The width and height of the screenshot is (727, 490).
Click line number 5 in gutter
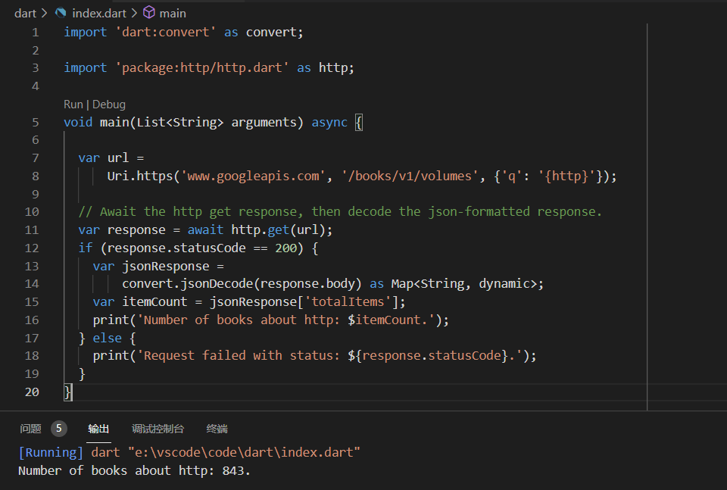36,123
